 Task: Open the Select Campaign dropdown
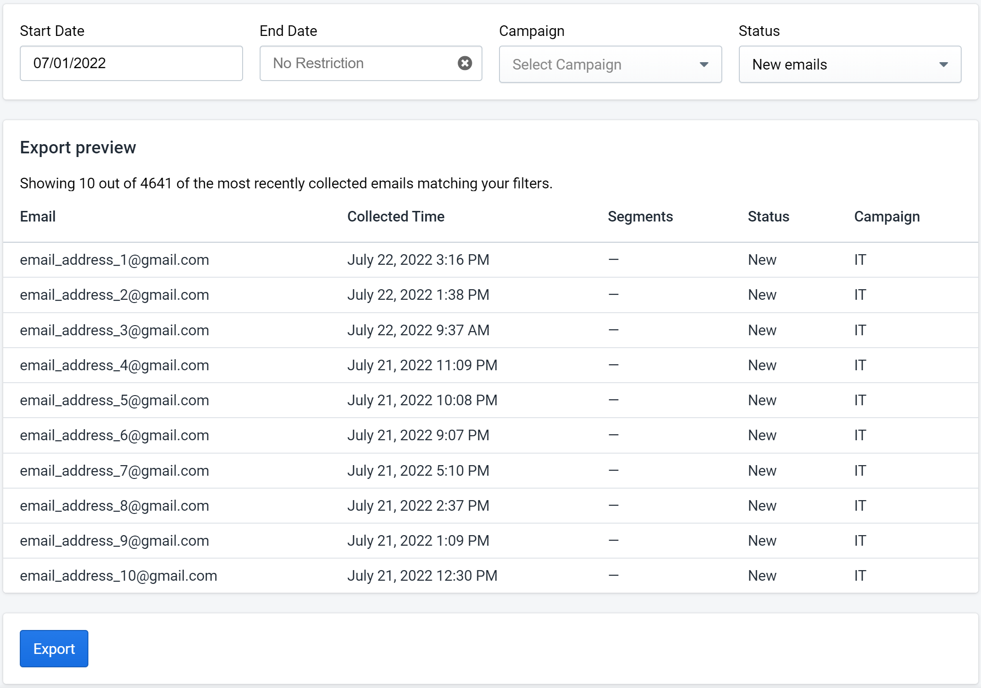point(610,64)
